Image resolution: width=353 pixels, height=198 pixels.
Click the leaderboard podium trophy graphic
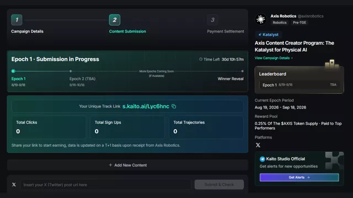click(x=332, y=64)
